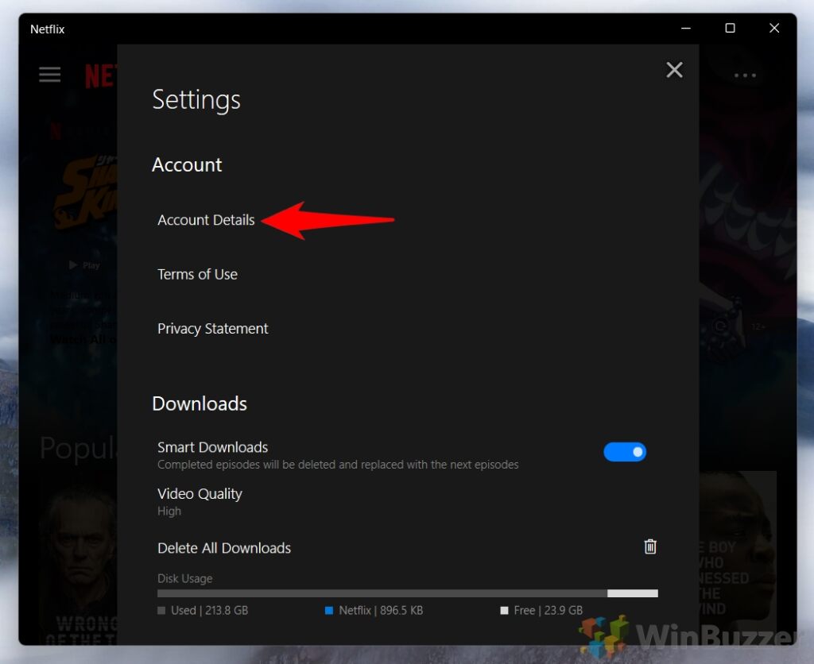Click the Free 23.9 GB legend entry

tap(544, 610)
